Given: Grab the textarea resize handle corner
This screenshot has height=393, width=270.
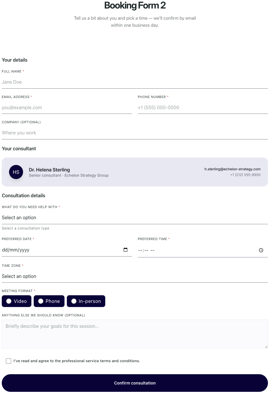Looking at the screenshot, I should [x=266, y=346].
